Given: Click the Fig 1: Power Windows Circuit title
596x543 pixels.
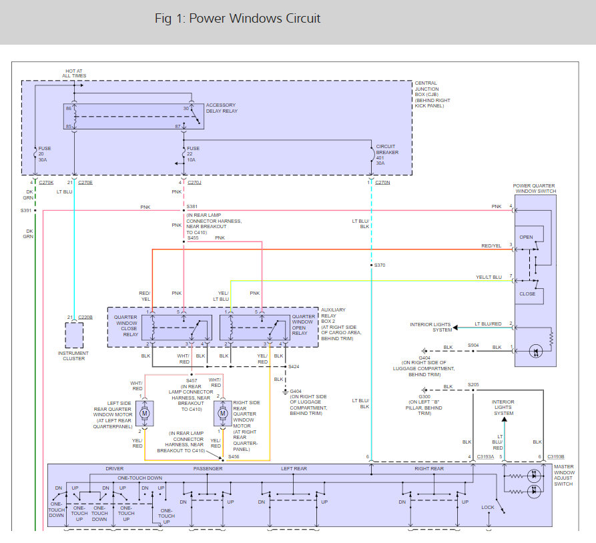Looking at the screenshot, I should pos(238,18).
